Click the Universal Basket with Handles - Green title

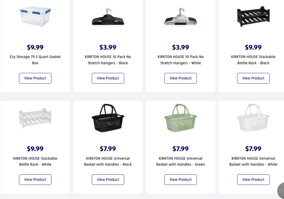181,161
